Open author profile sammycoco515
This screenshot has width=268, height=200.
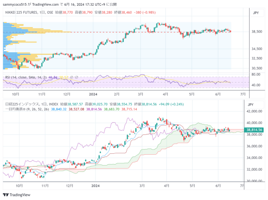tap(15, 4)
